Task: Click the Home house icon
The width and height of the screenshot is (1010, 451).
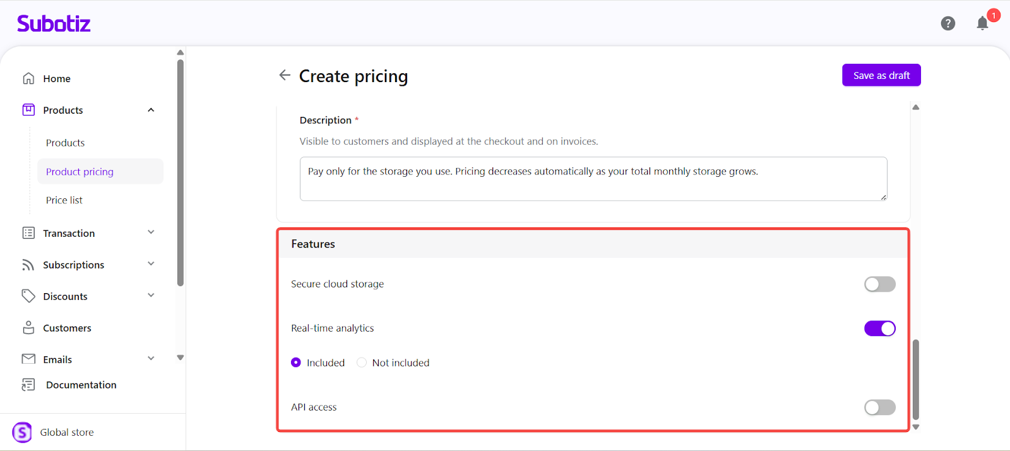Action: coord(28,78)
